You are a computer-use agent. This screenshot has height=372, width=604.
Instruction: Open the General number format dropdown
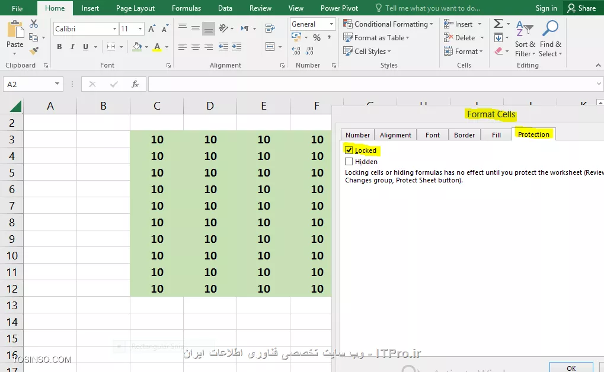click(x=331, y=24)
